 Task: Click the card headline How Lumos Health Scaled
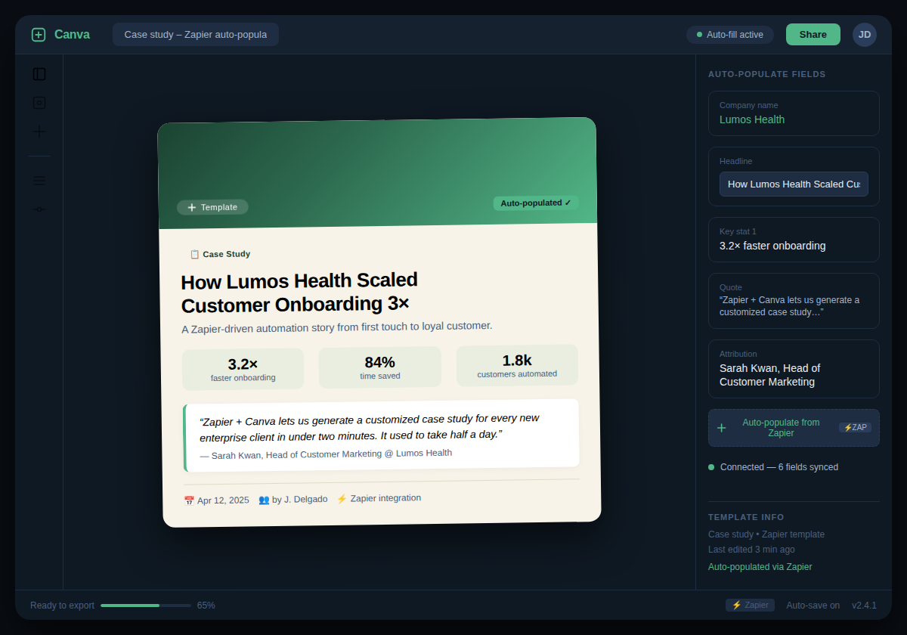299,293
